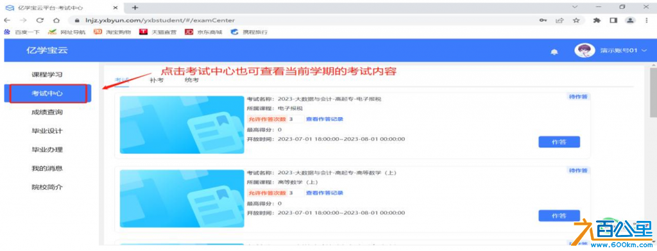The width and height of the screenshot is (657, 251).
Task: Open the tab search chevron
Action: coord(575,6)
